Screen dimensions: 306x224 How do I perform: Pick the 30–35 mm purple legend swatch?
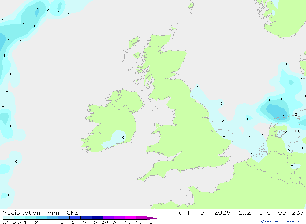pyautogui.click(x=108, y=218)
